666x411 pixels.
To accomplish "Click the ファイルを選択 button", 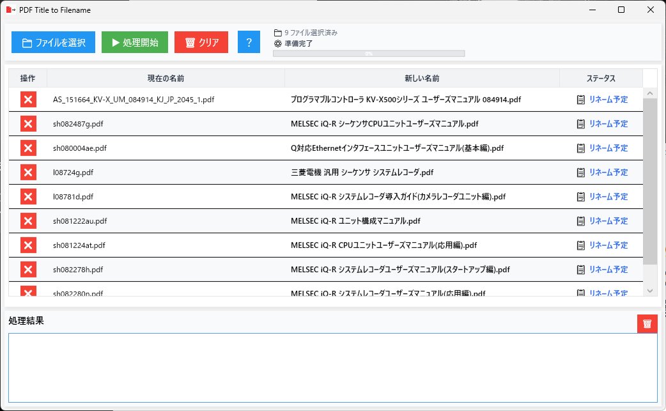I will pos(53,42).
